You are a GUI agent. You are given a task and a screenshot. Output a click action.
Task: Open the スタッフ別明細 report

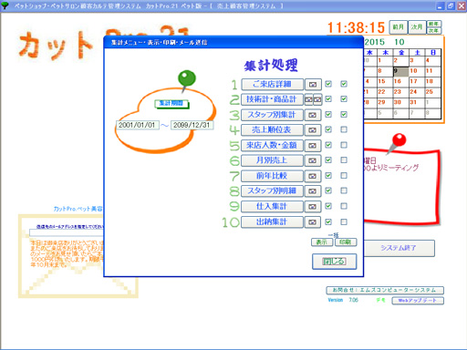tap(272, 191)
